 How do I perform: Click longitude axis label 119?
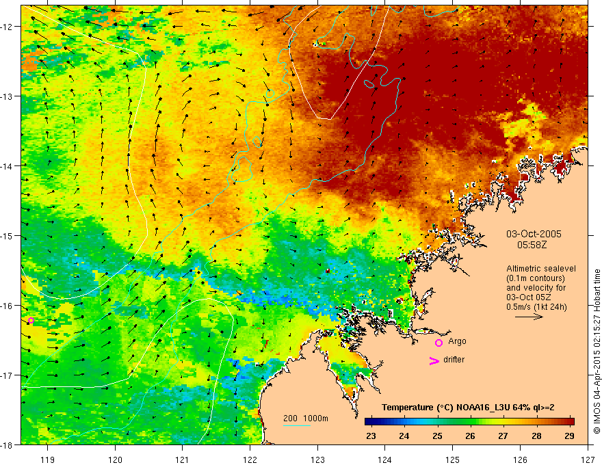(x=48, y=460)
